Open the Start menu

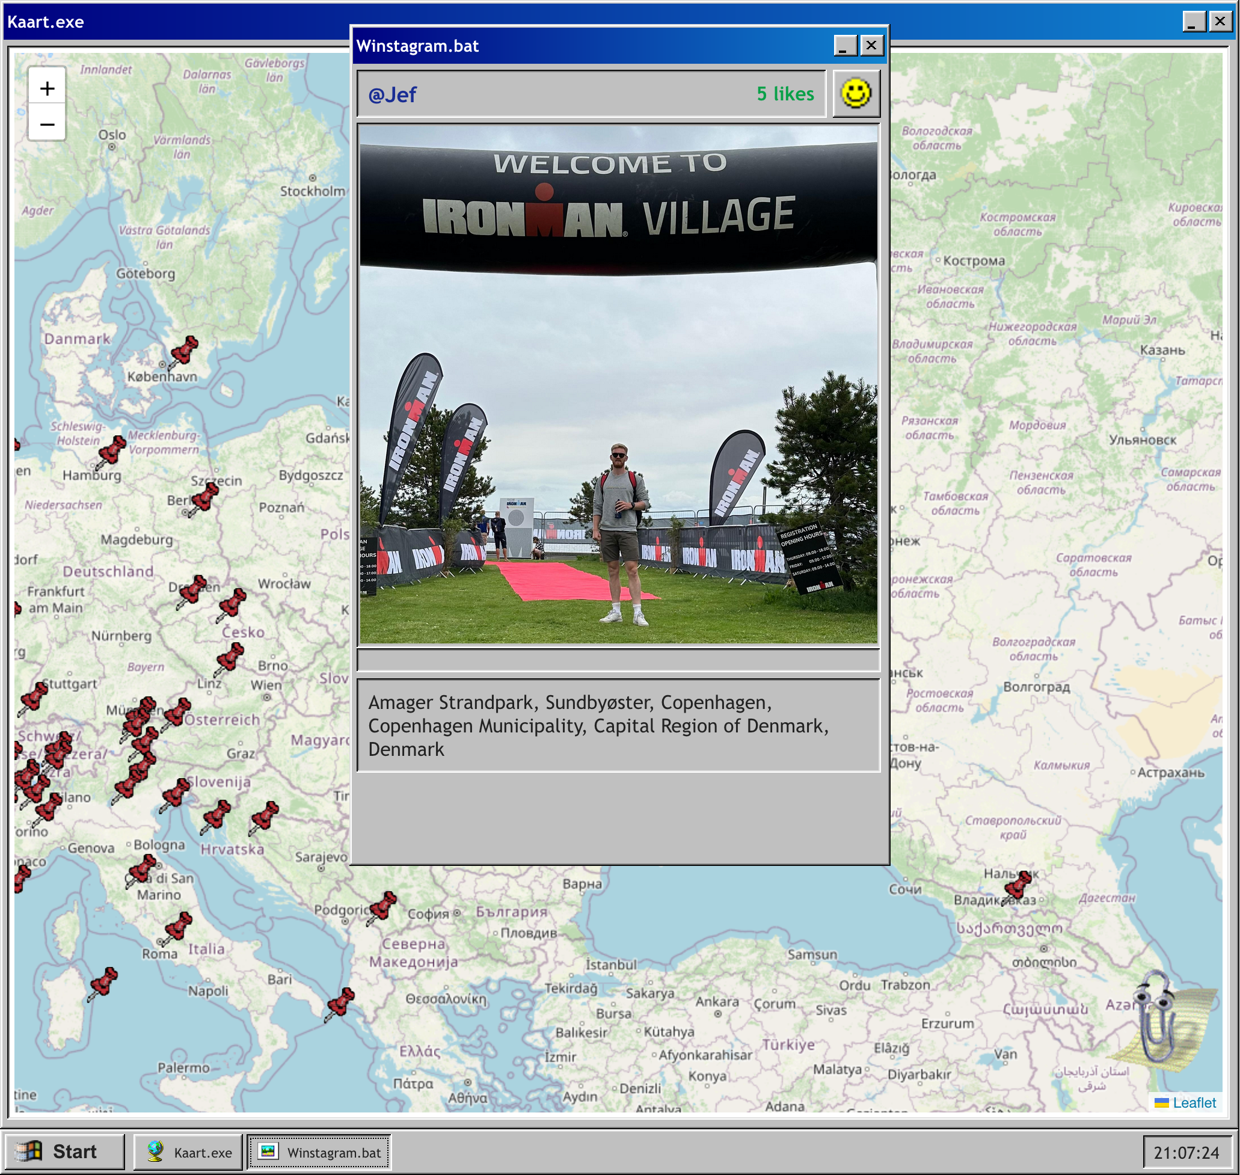63,1151
